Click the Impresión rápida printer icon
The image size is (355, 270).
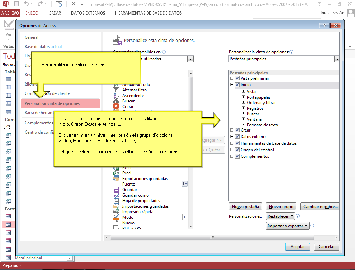click(116, 211)
